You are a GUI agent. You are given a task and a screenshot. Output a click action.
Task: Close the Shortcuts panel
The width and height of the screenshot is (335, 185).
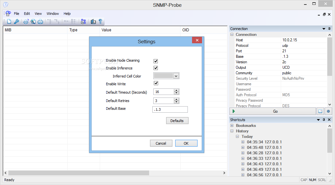329,120
